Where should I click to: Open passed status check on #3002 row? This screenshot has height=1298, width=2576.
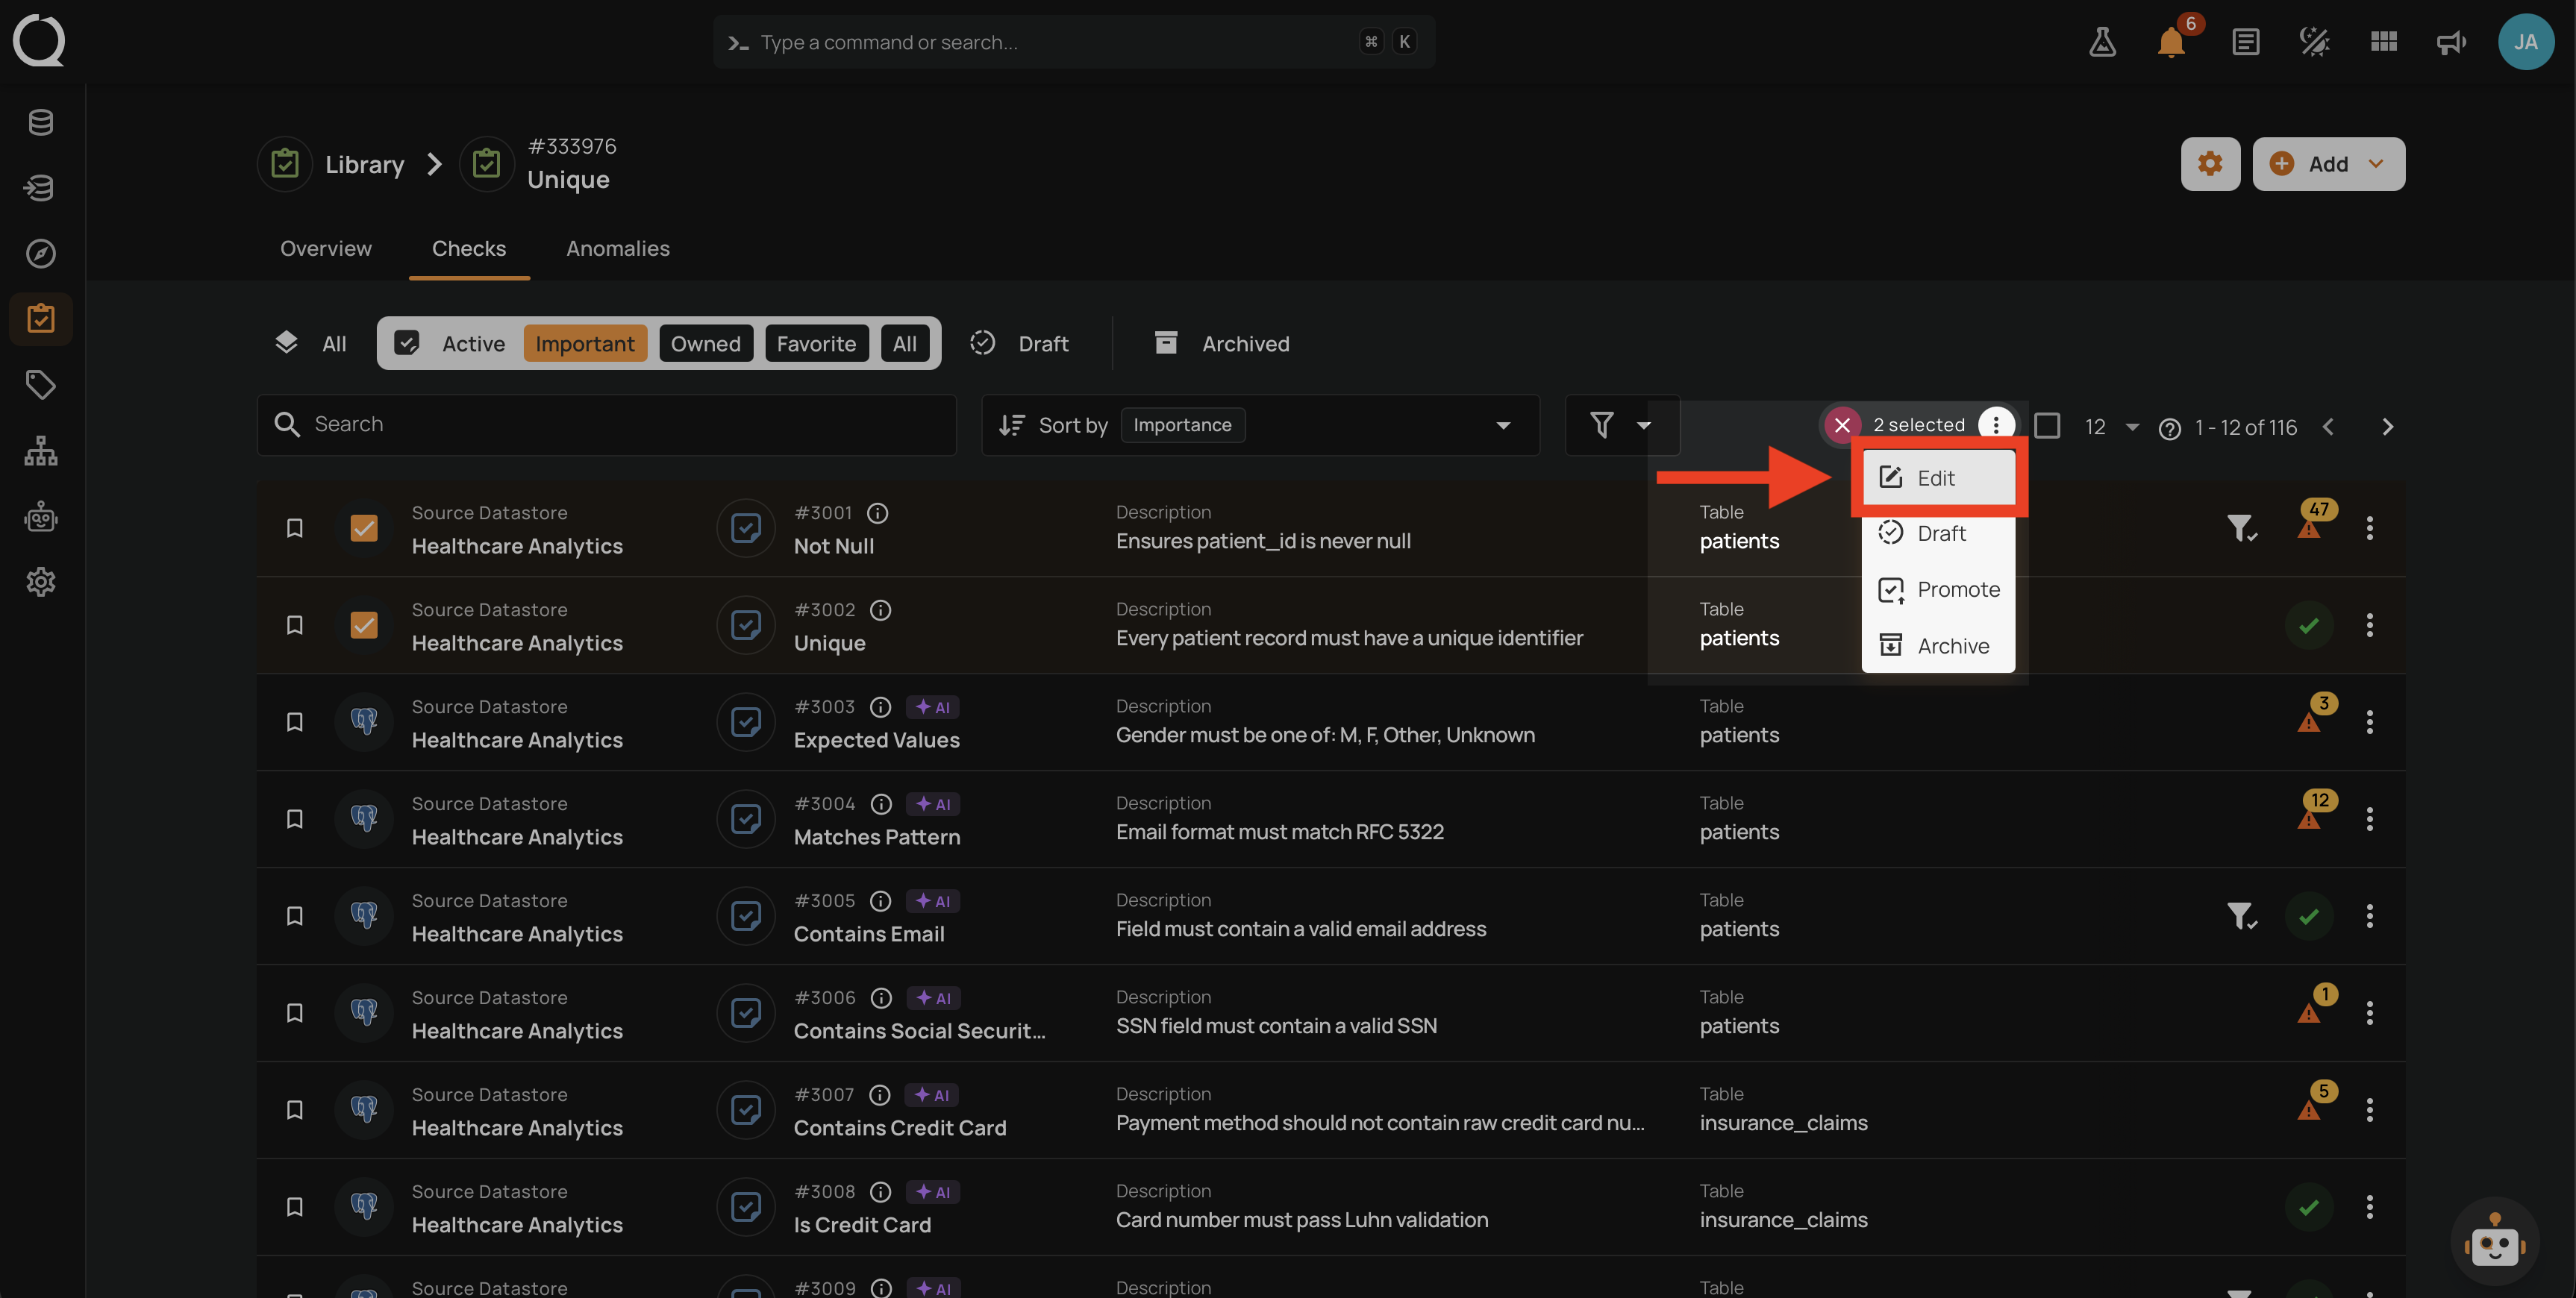point(2308,626)
